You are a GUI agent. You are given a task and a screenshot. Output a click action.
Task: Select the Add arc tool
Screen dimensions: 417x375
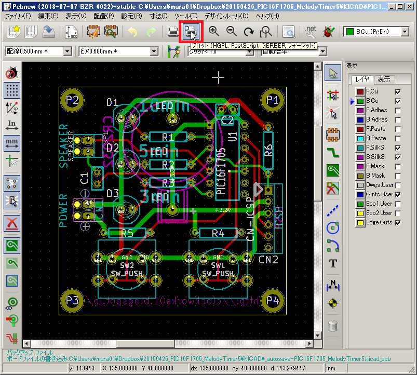click(x=333, y=246)
